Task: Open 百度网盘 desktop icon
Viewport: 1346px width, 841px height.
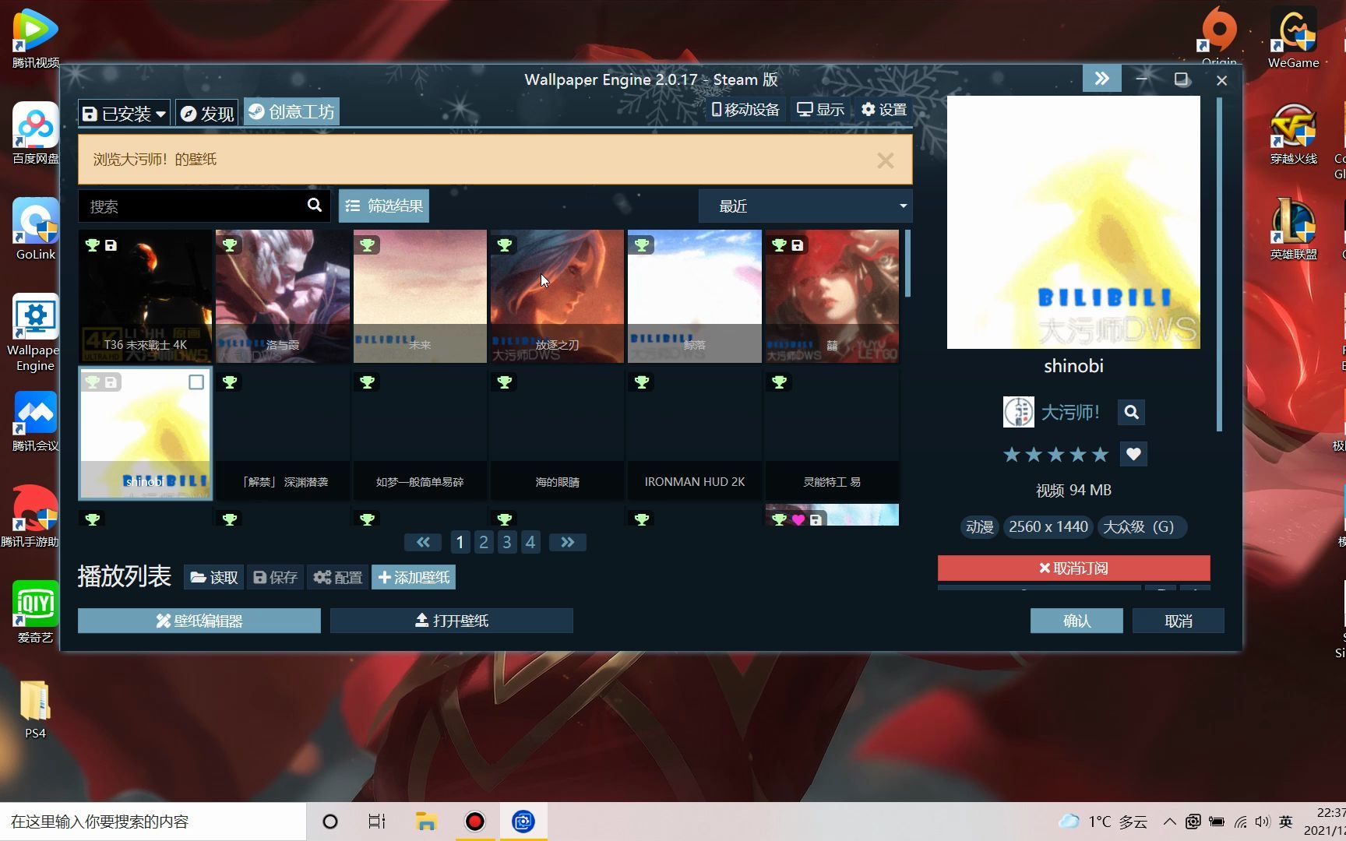Action: coord(35,133)
